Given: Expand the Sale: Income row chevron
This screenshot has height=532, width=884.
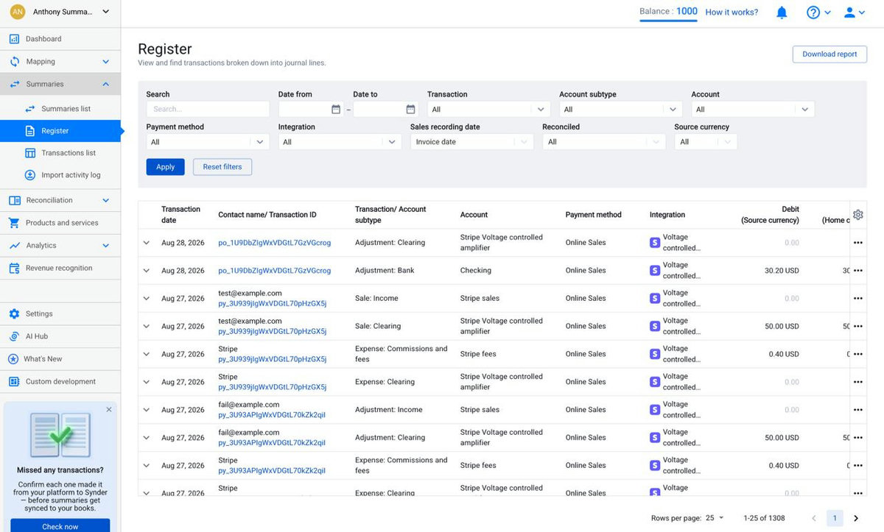Looking at the screenshot, I should (x=146, y=299).
